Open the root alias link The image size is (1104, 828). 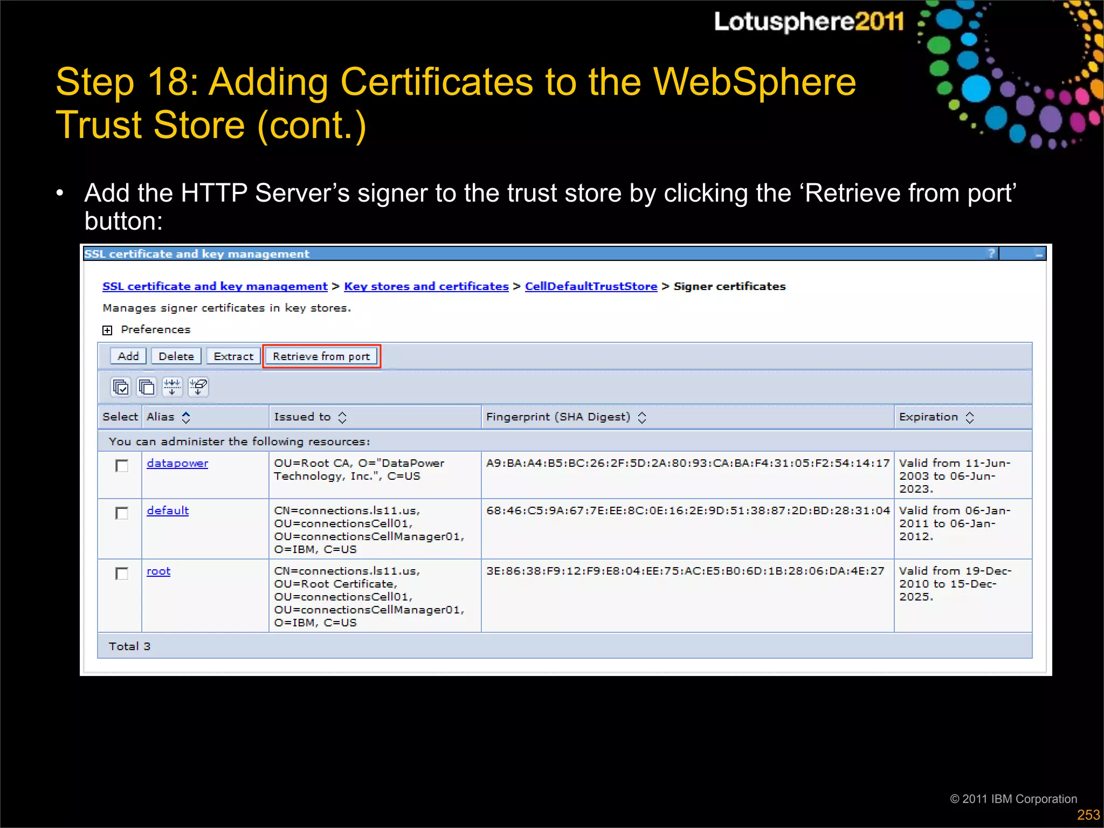[158, 571]
